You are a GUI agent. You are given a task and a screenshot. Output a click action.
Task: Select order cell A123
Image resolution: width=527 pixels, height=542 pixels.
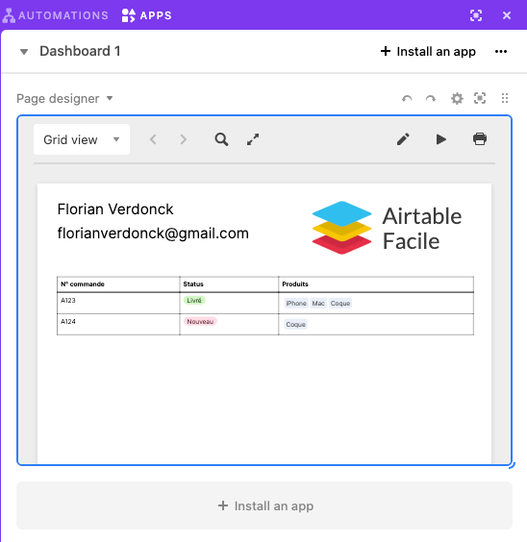(x=118, y=303)
